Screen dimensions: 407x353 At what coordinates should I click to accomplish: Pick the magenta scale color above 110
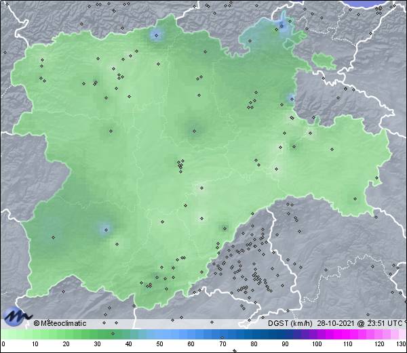pyautogui.click(x=348, y=334)
